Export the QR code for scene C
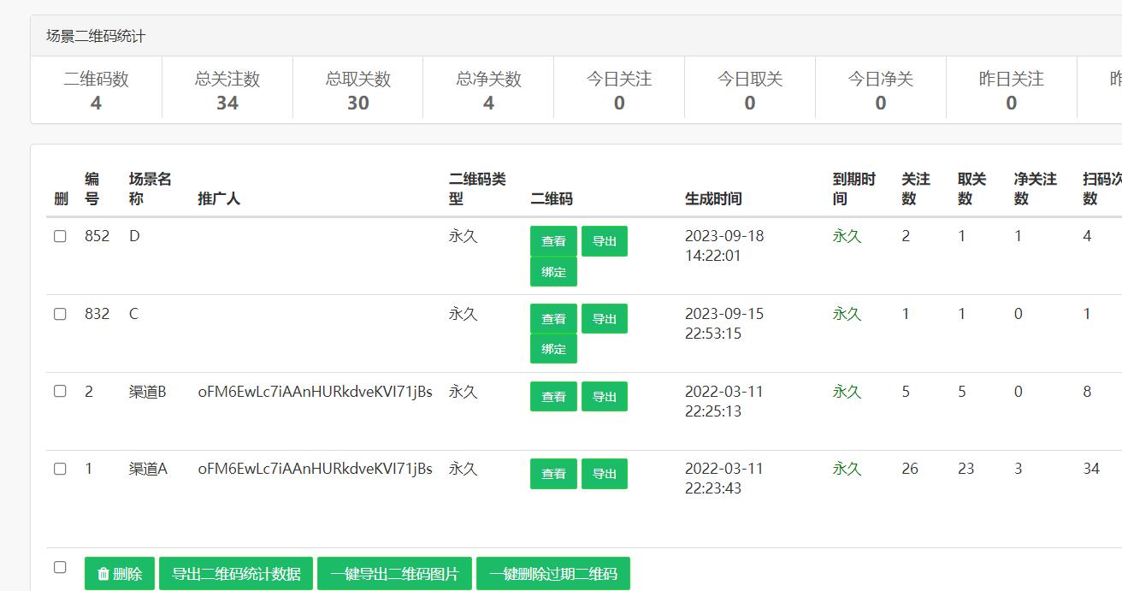 [x=605, y=319]
